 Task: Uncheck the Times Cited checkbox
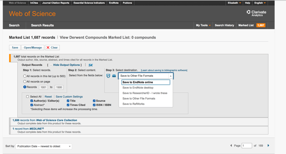pos(68,105)
